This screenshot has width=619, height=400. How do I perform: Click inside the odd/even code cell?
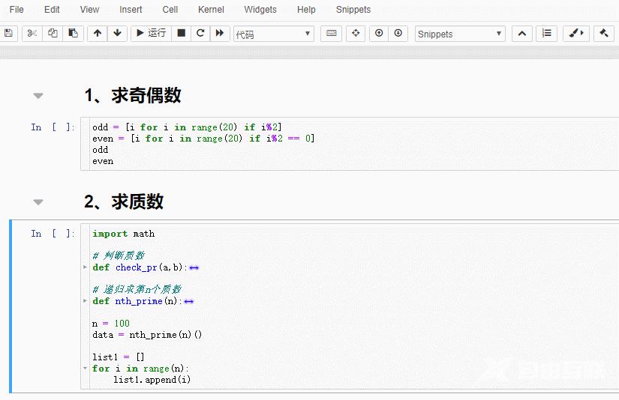(x=351, y=144)
